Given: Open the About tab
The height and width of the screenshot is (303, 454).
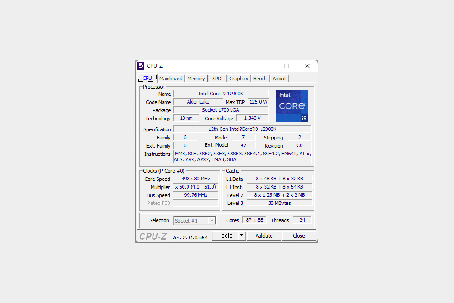Looking at the screenshot, I should click(279, 79).
